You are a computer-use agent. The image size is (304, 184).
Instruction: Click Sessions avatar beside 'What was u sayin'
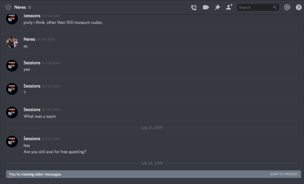coord(12,112)
